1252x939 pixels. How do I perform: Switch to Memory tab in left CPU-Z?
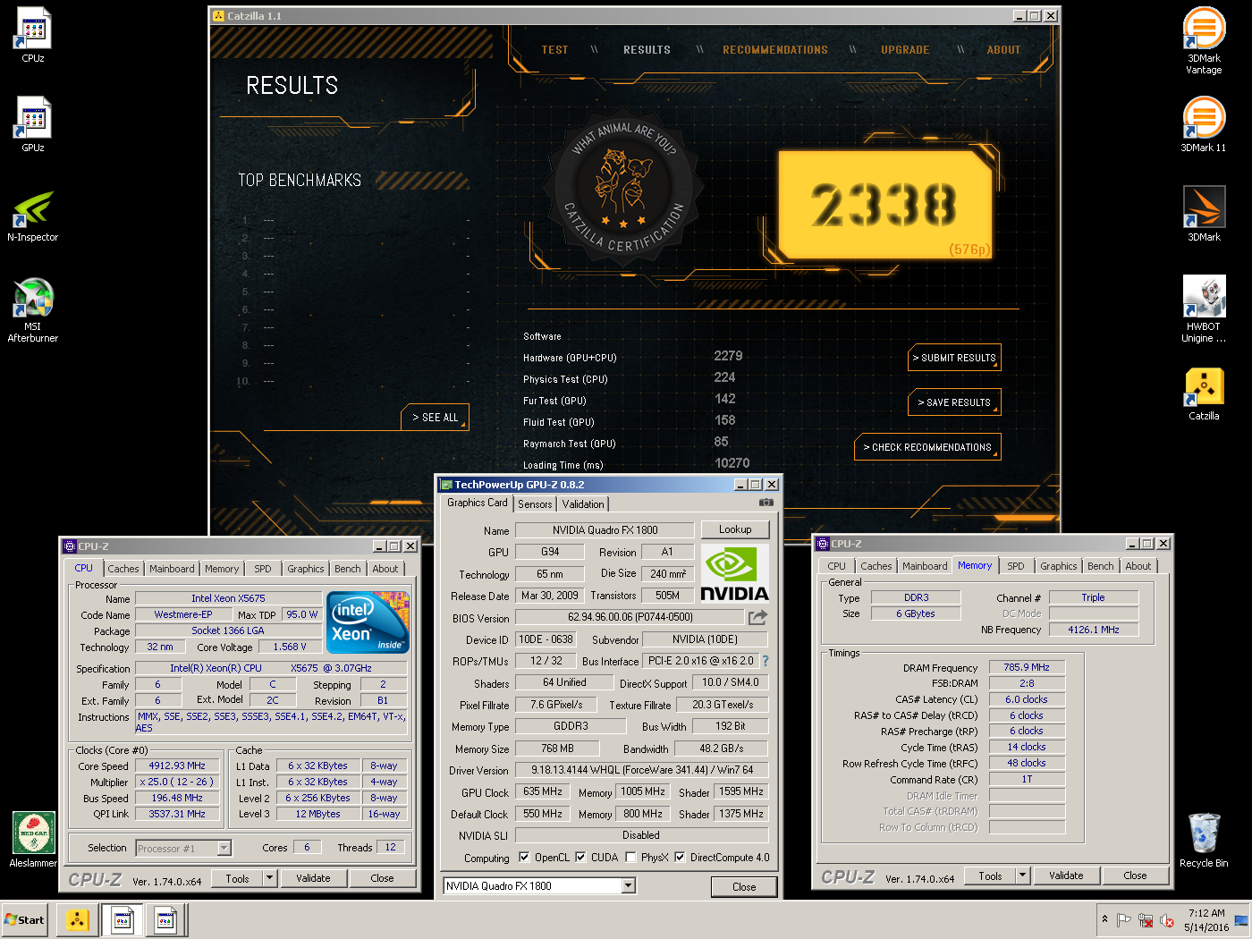(222, 569)
